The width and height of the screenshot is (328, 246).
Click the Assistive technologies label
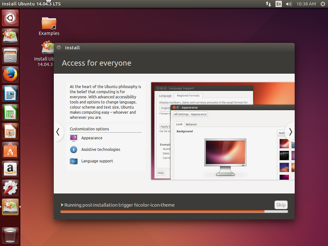pyautogui.click(x=101, y=150)
